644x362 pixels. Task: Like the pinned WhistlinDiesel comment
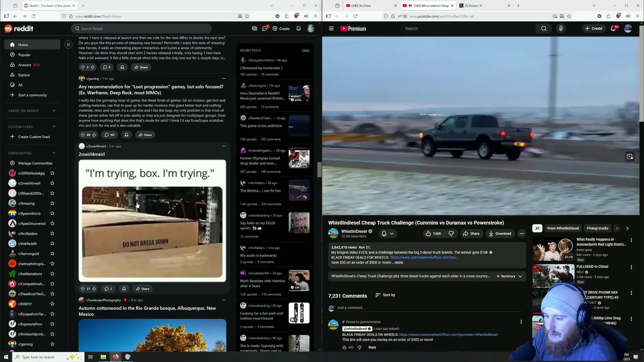point(344,347)
